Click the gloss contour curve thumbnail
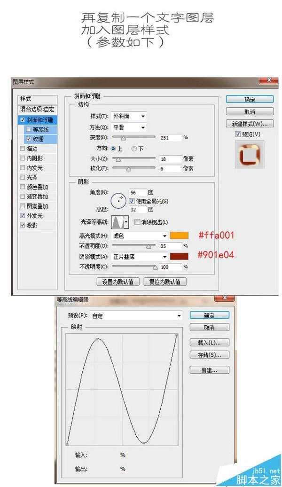 tap(119, 222)
